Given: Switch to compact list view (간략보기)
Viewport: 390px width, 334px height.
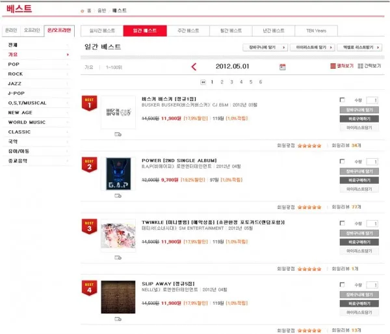Looking at the screenshot, I should (x=370, y=66).
